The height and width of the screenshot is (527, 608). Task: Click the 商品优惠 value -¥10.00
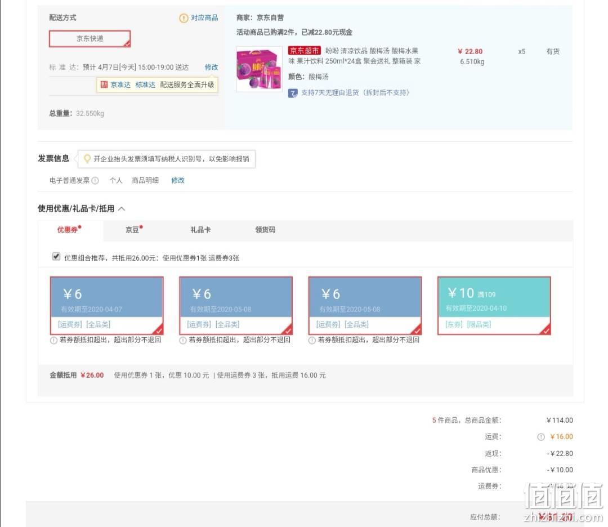pyautogui.click(x=560, y=470)
